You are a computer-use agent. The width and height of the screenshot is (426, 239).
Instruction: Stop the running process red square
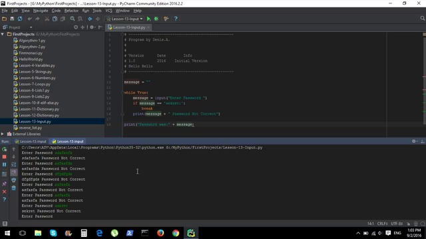[x=5, y=157]
